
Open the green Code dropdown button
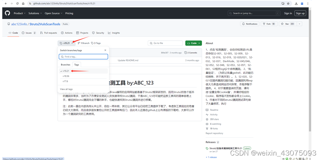[194, 43]
